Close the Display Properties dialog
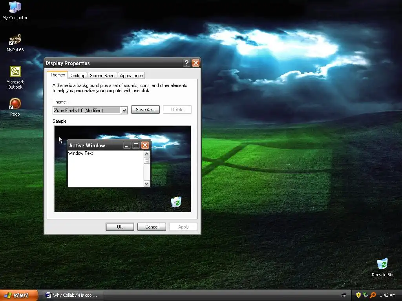The image size is (402, 301). 196,63
